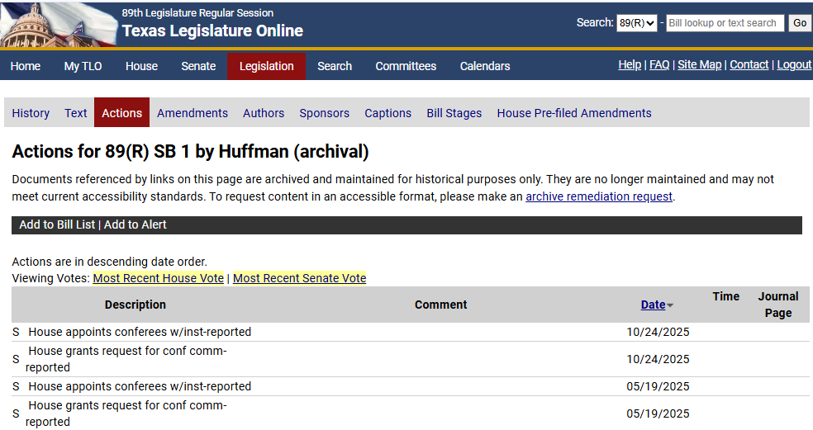Click the bill lookup search field
The height and width of the screenshot is (430, 813).
point(725,23)
